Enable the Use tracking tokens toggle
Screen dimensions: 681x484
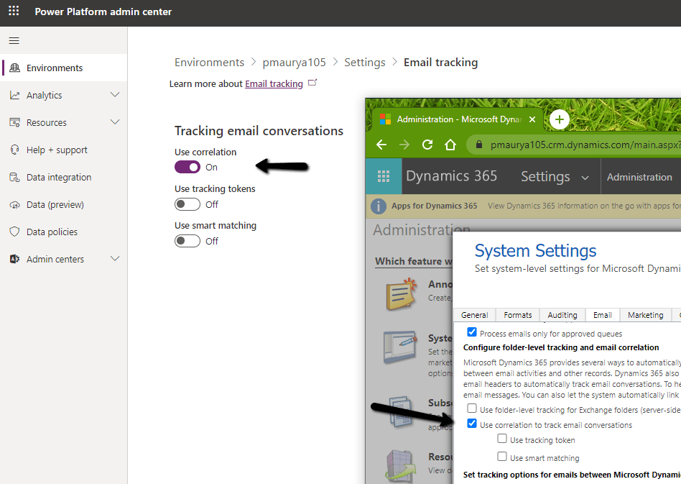click(x=187, y=204)
